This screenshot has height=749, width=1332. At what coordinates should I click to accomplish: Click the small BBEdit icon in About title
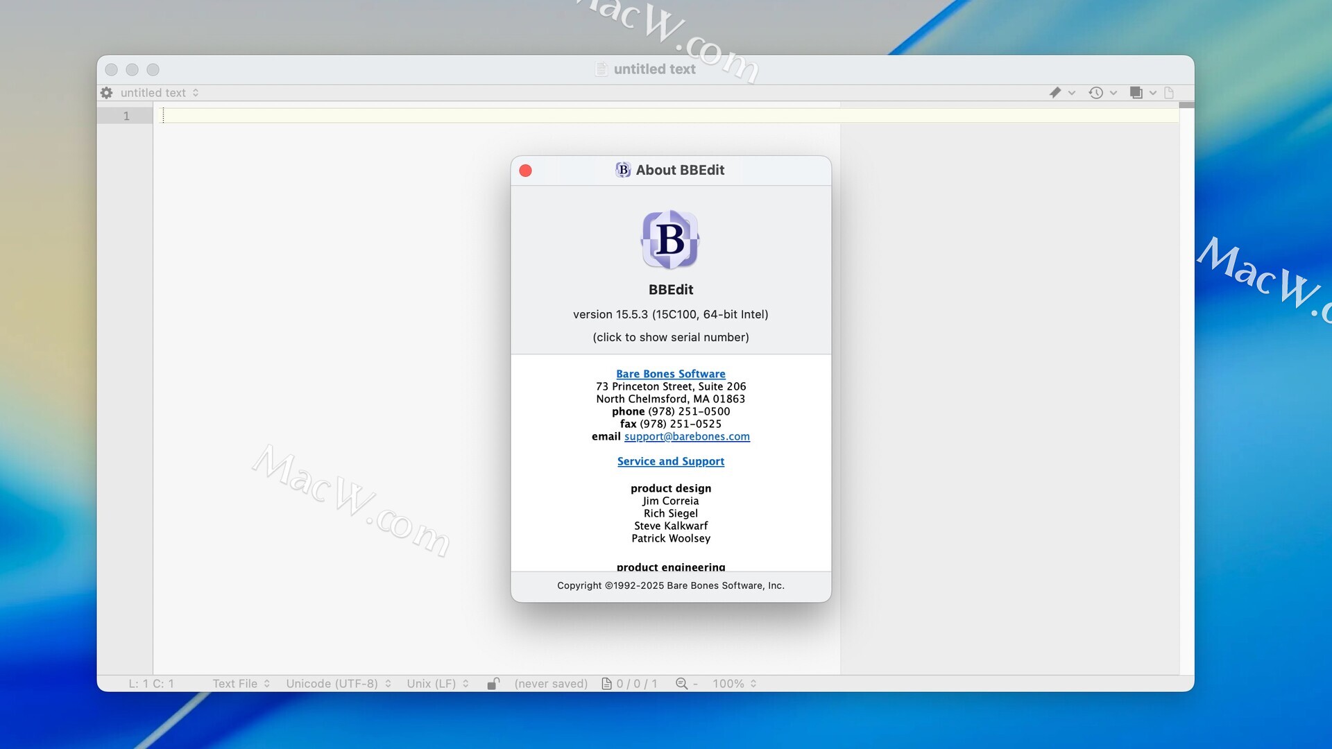pyautogui.click(x=623, y=170)
